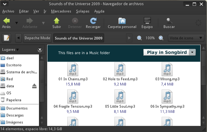Click the sidebar scrollbar up arrow

(42, 57)
